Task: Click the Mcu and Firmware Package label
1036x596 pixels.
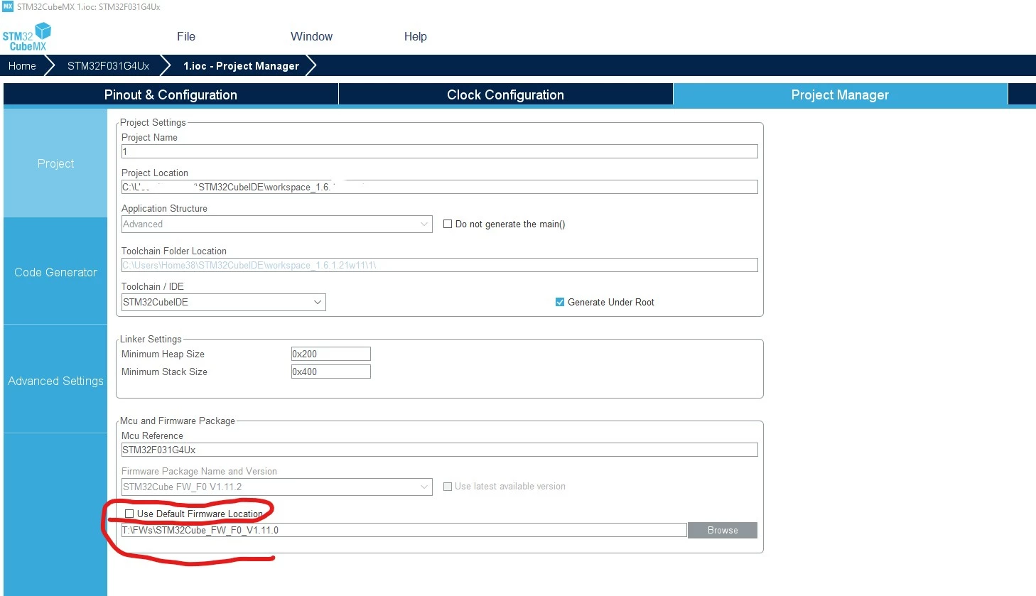Action: (177, 421)
